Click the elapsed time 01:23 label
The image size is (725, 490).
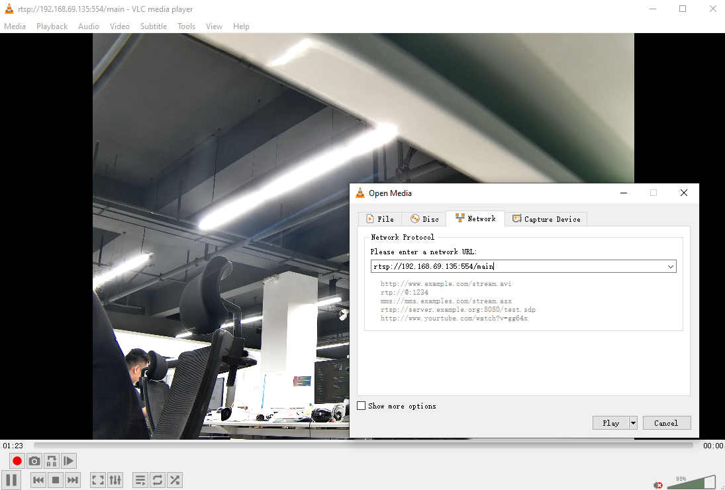click(x=13, y=446)
